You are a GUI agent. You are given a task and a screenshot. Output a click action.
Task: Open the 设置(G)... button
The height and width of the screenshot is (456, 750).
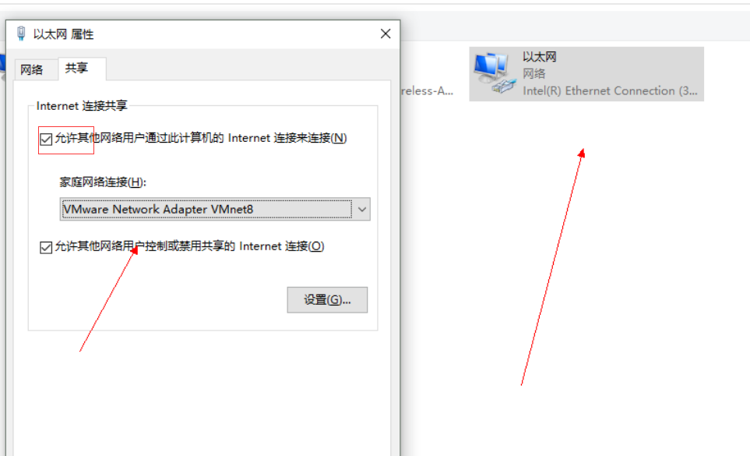click(x=327, y=300)
